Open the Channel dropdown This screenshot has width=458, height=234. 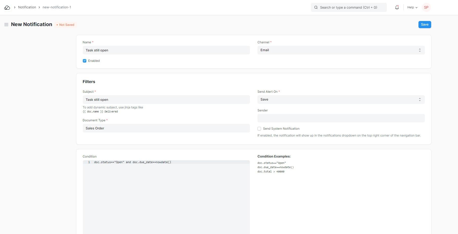pos(341,50)
